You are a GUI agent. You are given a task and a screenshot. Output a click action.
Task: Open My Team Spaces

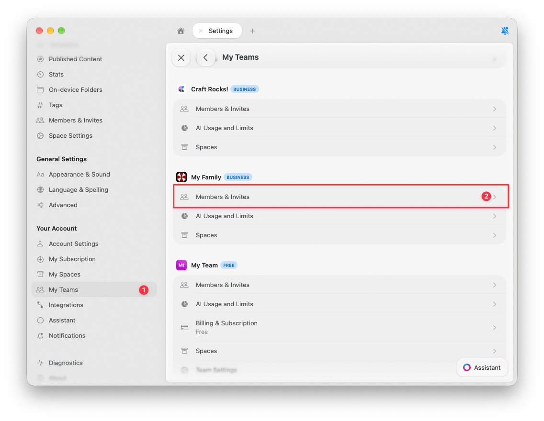(x=340, y=351)
